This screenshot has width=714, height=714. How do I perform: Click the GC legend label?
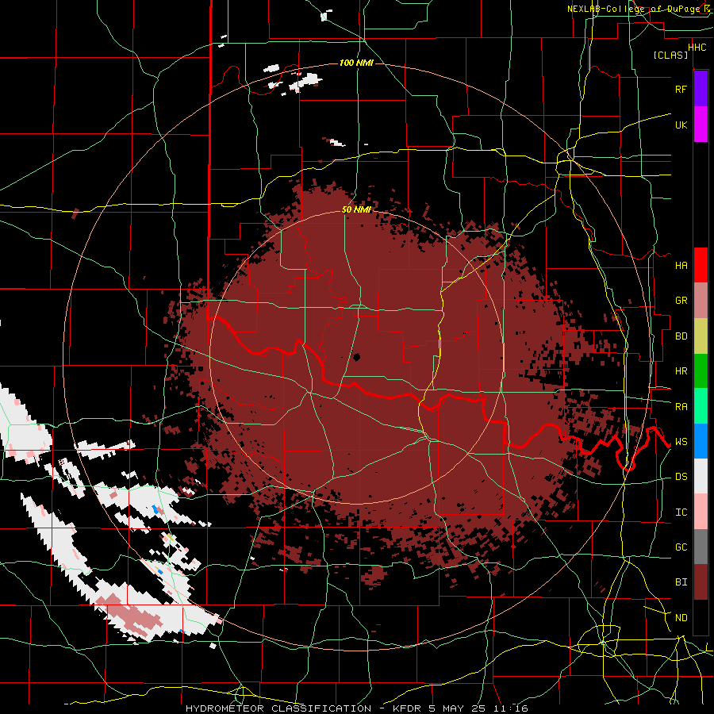pyautogui.click(x=681, y=547)
